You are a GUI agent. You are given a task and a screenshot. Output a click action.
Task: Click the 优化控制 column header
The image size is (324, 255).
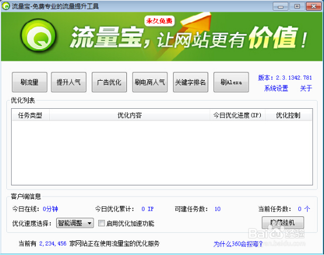(x=288, y=115)
